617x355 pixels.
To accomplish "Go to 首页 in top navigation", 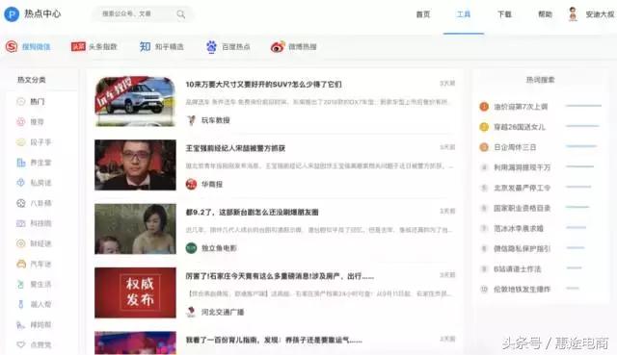I will pos(423,14).
